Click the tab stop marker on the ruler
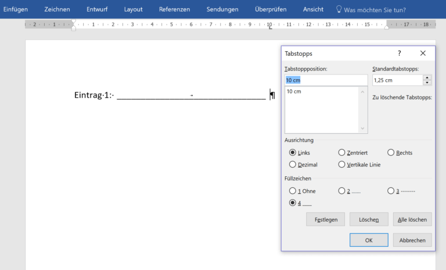This screenshot has height=270, width=446. click(270, 27)
